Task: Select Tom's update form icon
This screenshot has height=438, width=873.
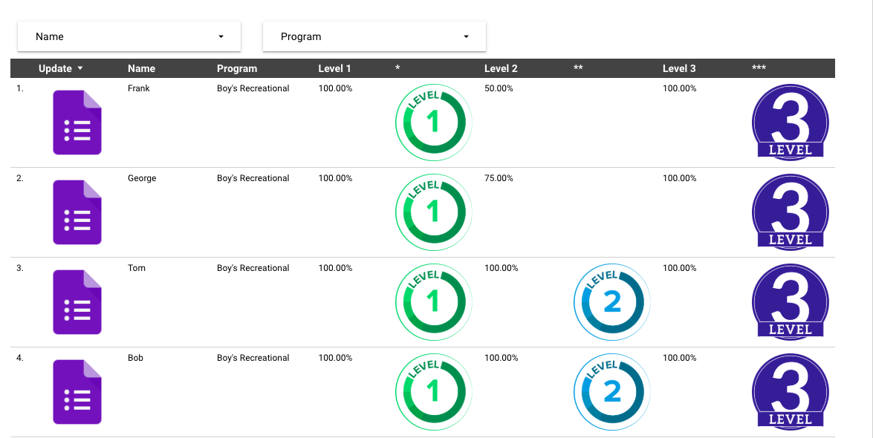Action: 77,301
